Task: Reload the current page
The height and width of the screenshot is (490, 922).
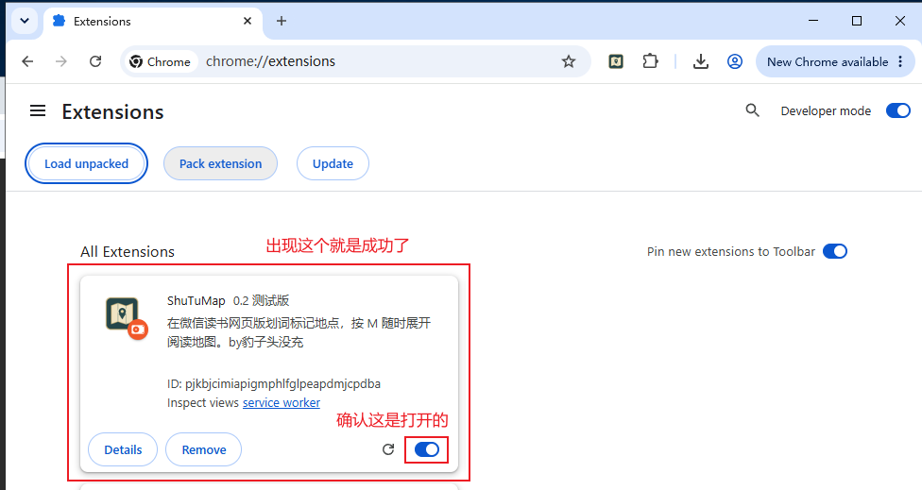Action: pyautogui.click(x=95, y=61)
